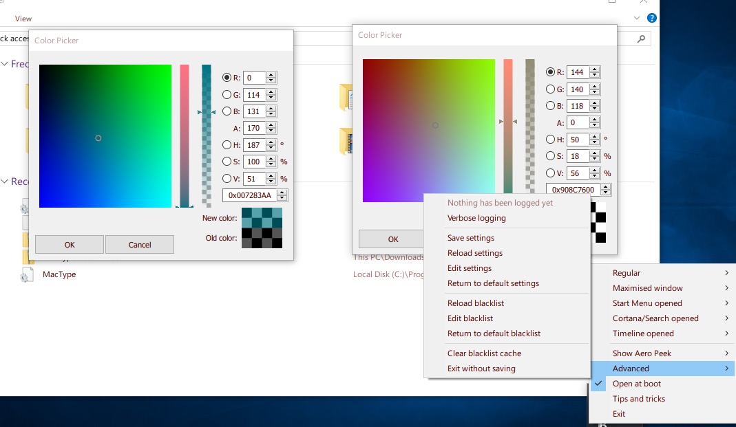Select V radio in right Color Picker
Screen dimensions: 736x427
(550, 173)
